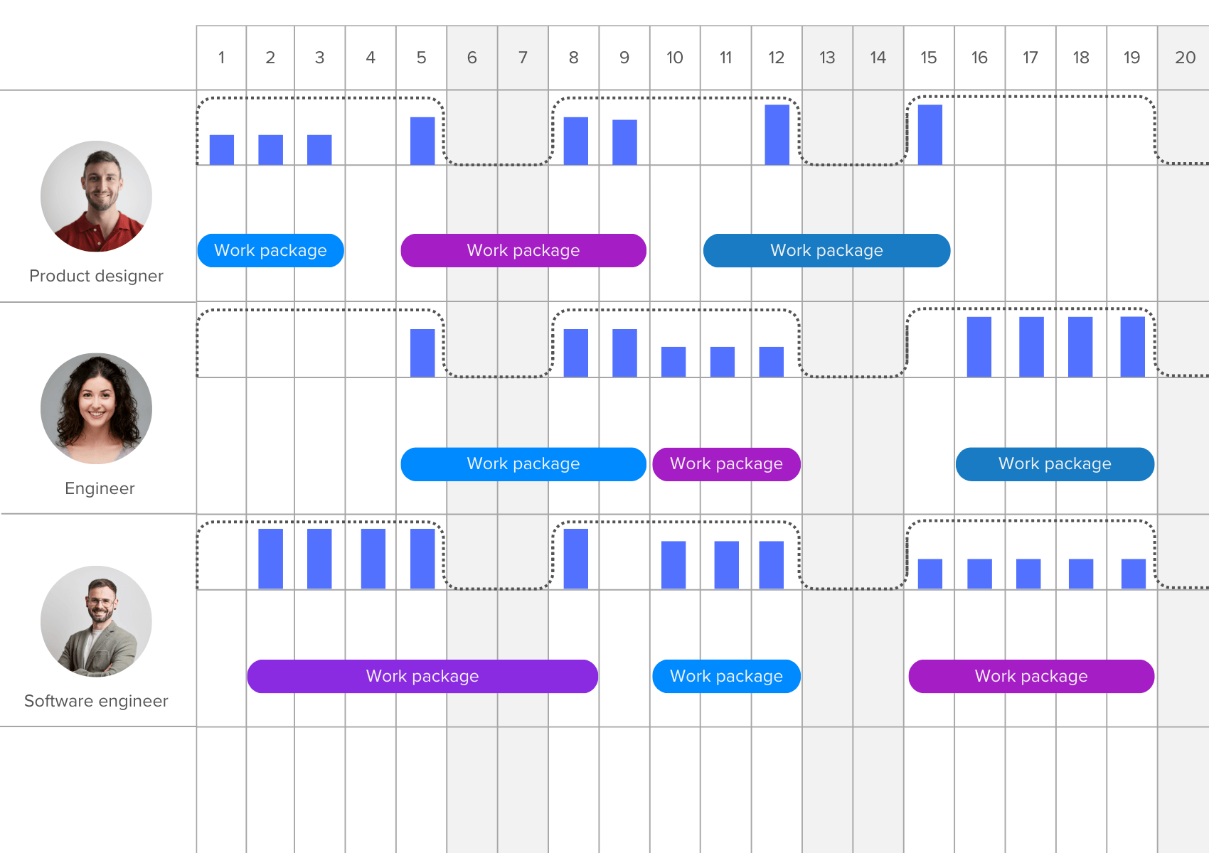Viewport: 1209px width, 853px height.
Task: Open Engineer's dark blue work package, days 16-19
Action: (x=1055, y=464)
